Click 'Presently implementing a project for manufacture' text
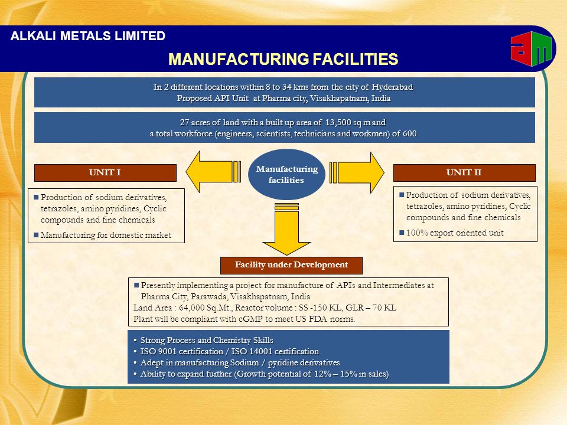The image size is (567, 425). tap(288, 291)
